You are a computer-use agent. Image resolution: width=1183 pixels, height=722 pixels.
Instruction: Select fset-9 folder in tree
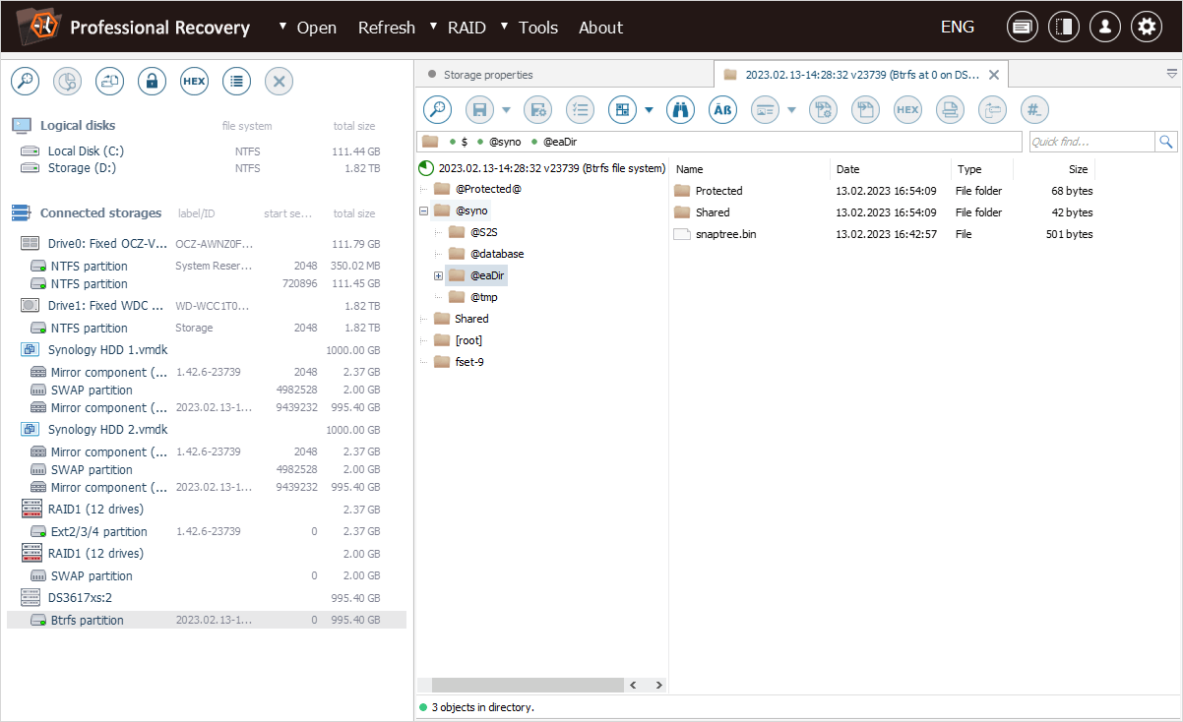pos(468,362)
